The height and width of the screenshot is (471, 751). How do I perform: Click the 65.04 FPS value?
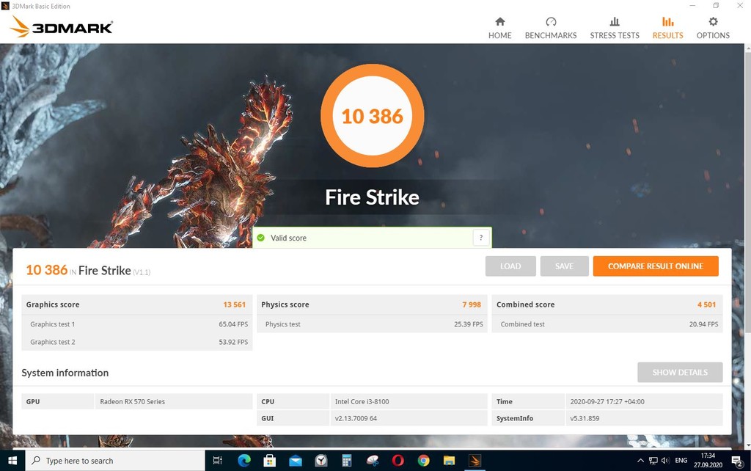tap(233, 324)
